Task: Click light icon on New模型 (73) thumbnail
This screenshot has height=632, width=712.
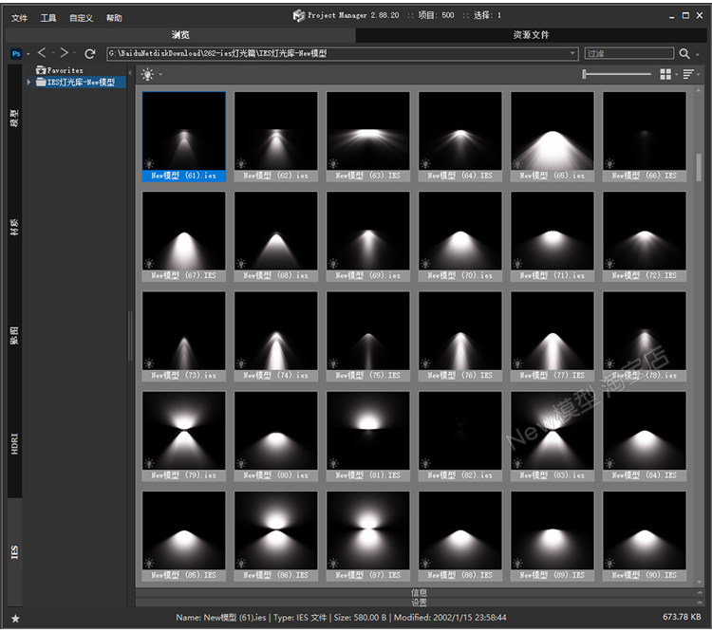Action: [149, 363]
